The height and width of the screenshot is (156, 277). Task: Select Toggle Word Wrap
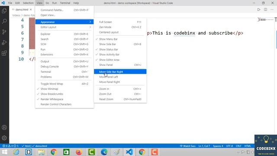(x=64, y=84)
